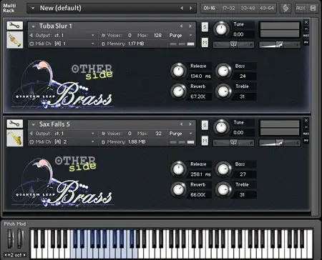Switch to rack page 49-64

267,9
